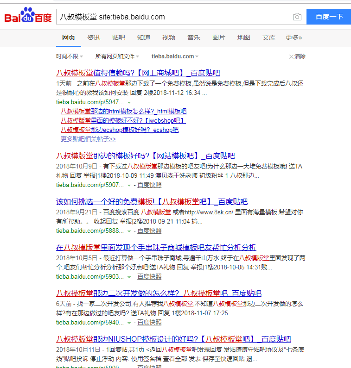
Task: Click the Baidu paw logo
Action: pos(28,15)
